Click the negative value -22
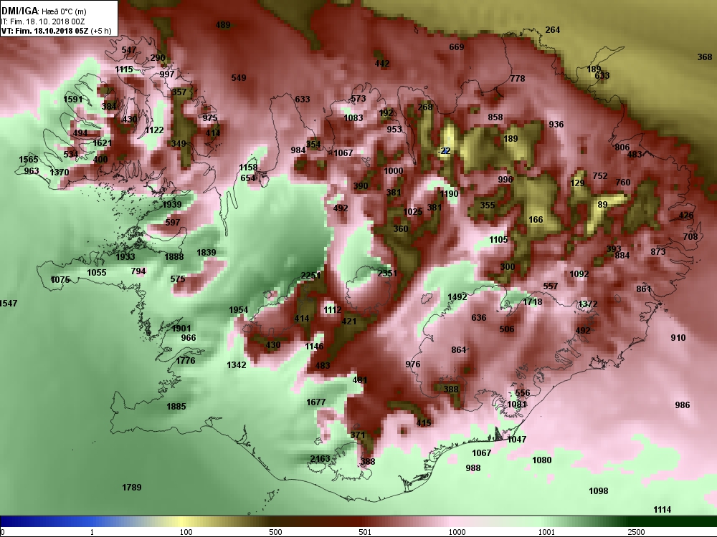The height and width of the screenshot is (537, 717). click(x=444, y=150)
